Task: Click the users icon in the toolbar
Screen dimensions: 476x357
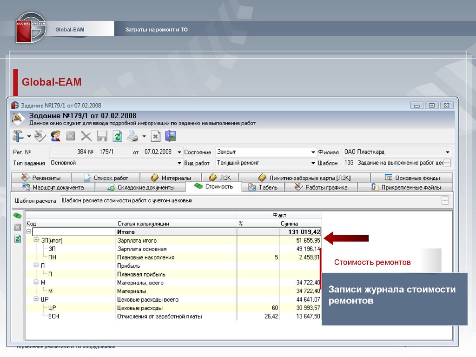Action: (56, 136)
